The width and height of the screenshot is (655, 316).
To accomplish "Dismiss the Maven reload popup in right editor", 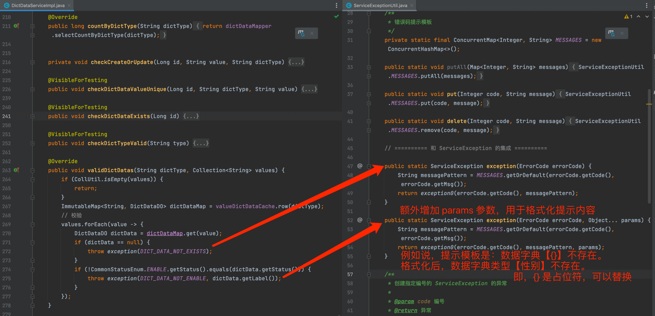I will [x=622, y=33].
